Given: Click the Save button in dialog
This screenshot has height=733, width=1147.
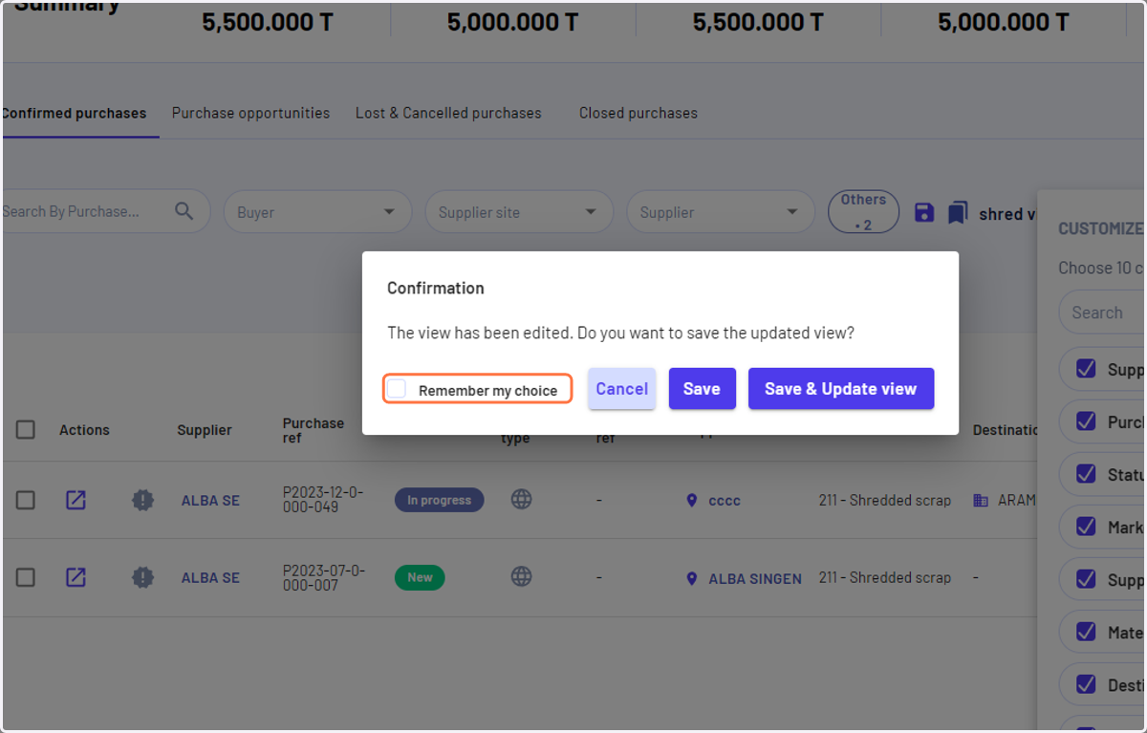Looking at the screenshot, I should [702, 389].
